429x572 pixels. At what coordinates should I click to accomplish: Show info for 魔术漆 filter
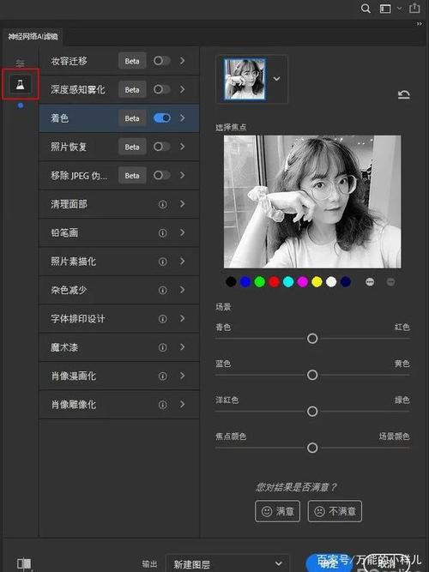pyautogui.click(x=162, y=347)
